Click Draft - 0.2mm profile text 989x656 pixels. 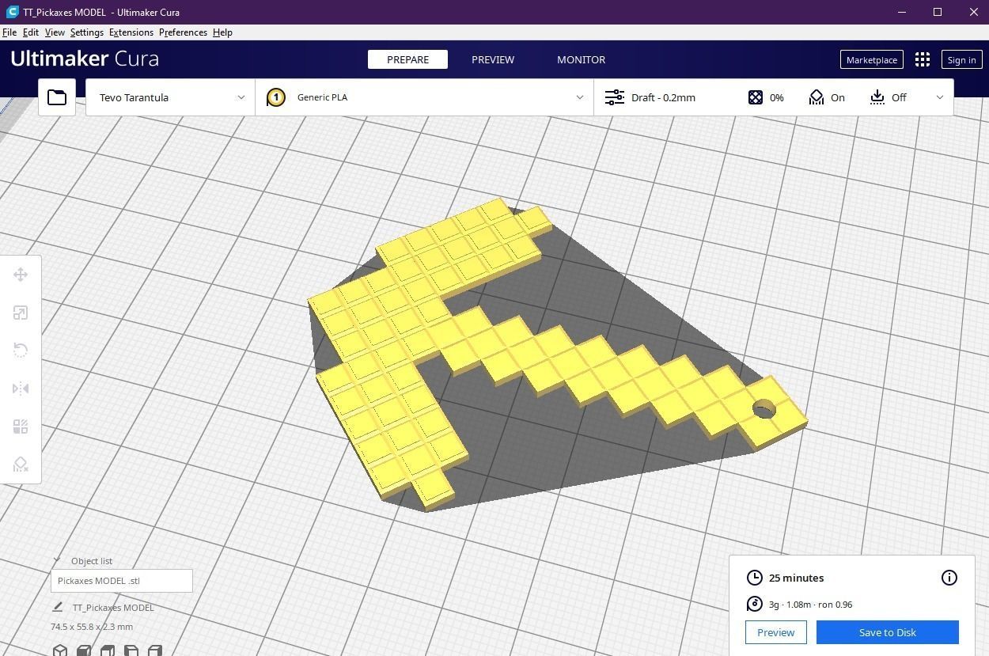pyautogui.click(x=663, y=97)
